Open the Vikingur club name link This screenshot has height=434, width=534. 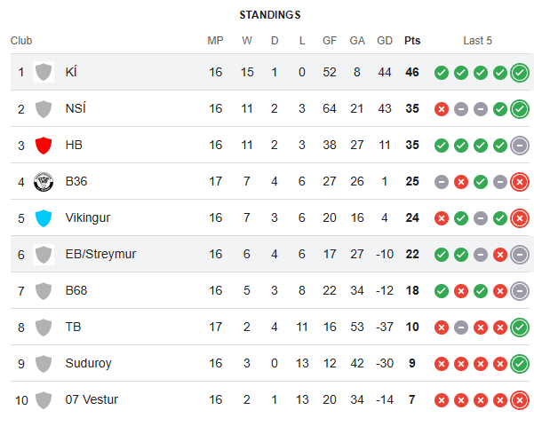(88, 217)
